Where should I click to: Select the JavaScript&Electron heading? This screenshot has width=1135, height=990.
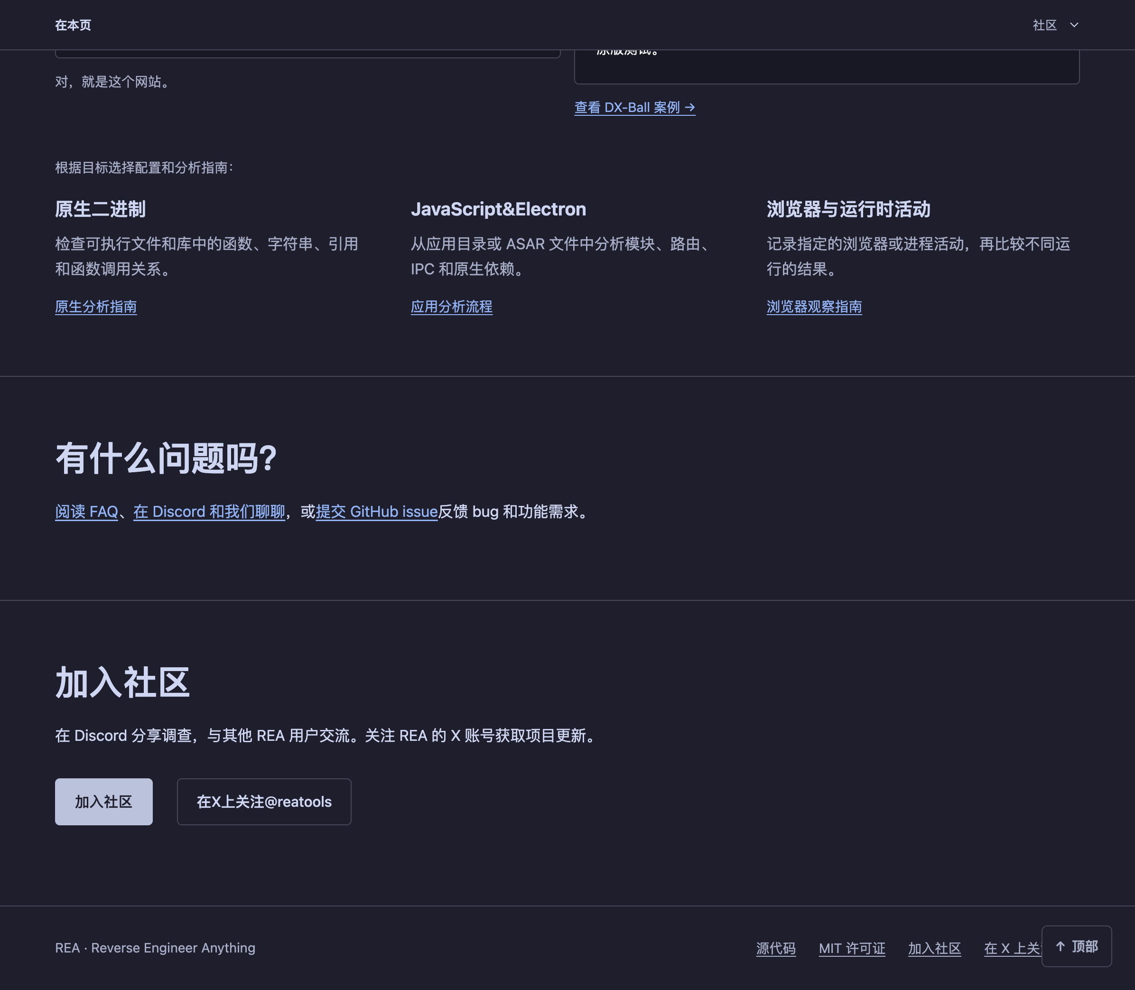click(498, 209)
